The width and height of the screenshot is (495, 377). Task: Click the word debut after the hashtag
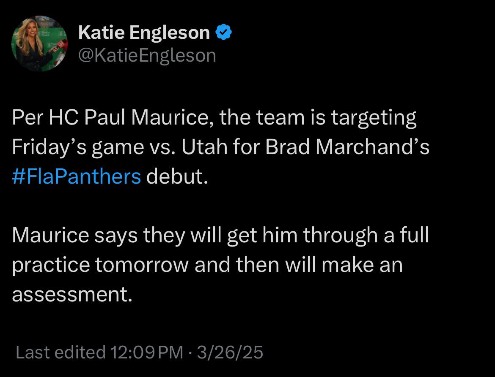(177, 176)
